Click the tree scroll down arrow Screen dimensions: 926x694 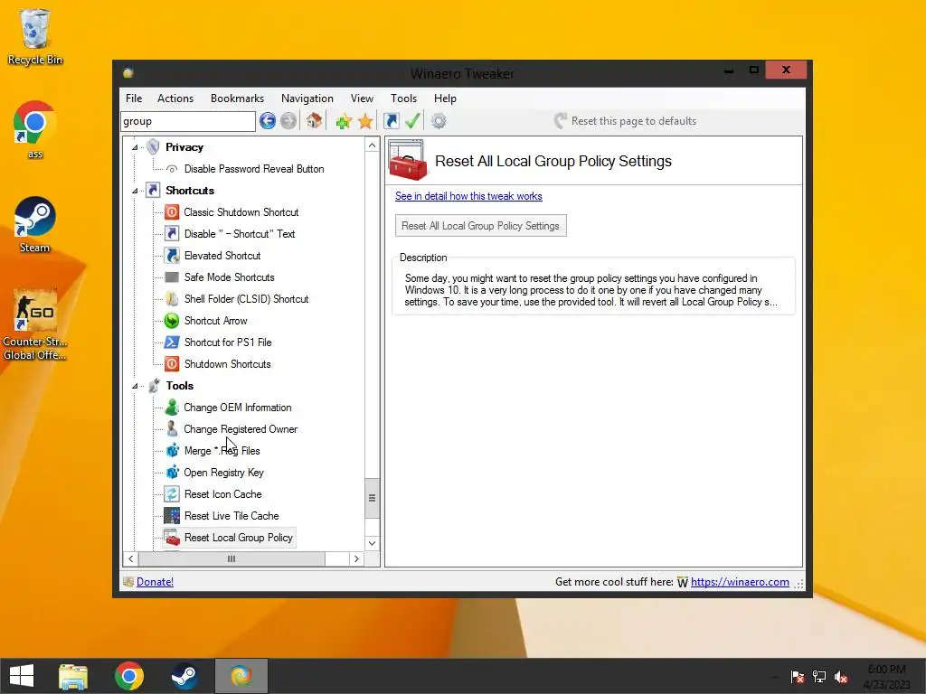[x=372, y=543]
